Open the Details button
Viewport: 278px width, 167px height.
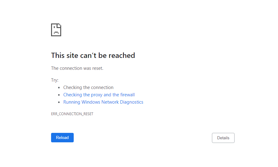[223, 138]
